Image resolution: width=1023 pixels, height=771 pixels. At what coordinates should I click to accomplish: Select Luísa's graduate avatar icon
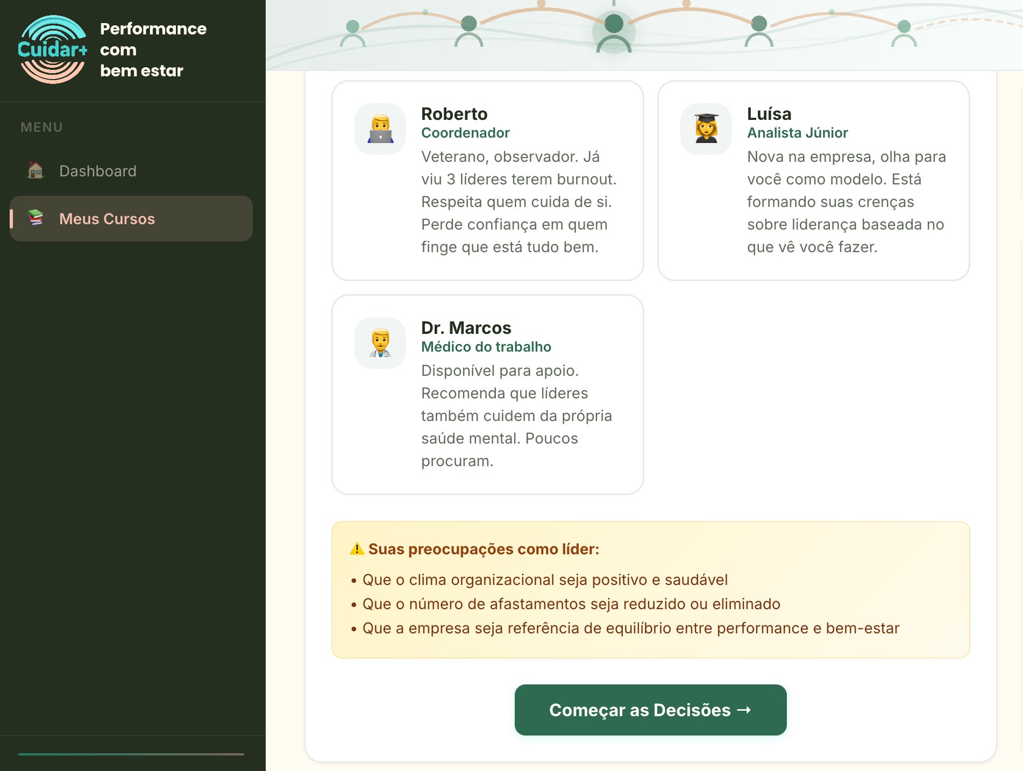(x=706, y=129)
